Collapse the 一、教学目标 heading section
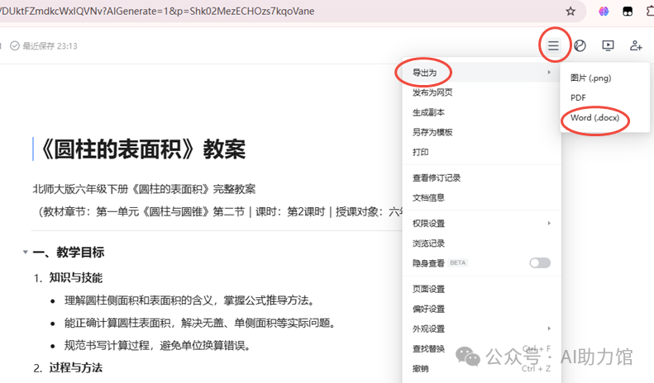The height and width of the screenshot is (383, 654). click(25, 253)
